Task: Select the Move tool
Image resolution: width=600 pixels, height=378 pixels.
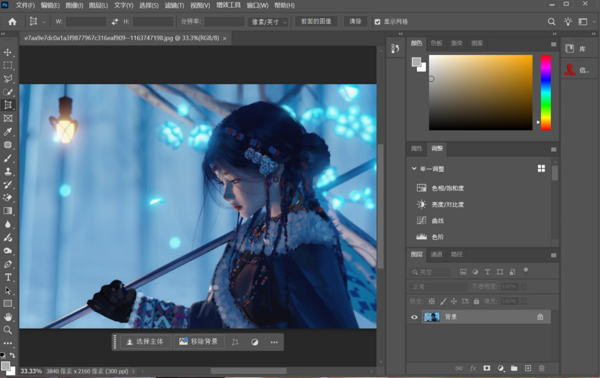Action: [8, 53]
